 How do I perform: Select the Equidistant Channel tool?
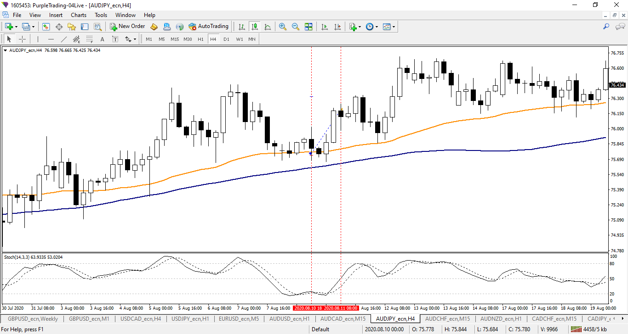pyautogui.click(x=77, y=39)
